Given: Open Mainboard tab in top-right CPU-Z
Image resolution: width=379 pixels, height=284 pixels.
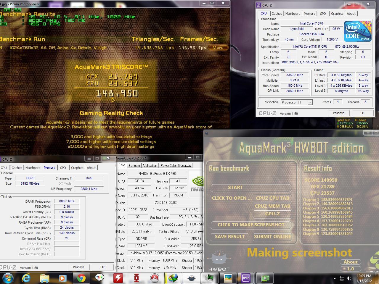Looking at the screenshot, I should (x=293, y=14).
